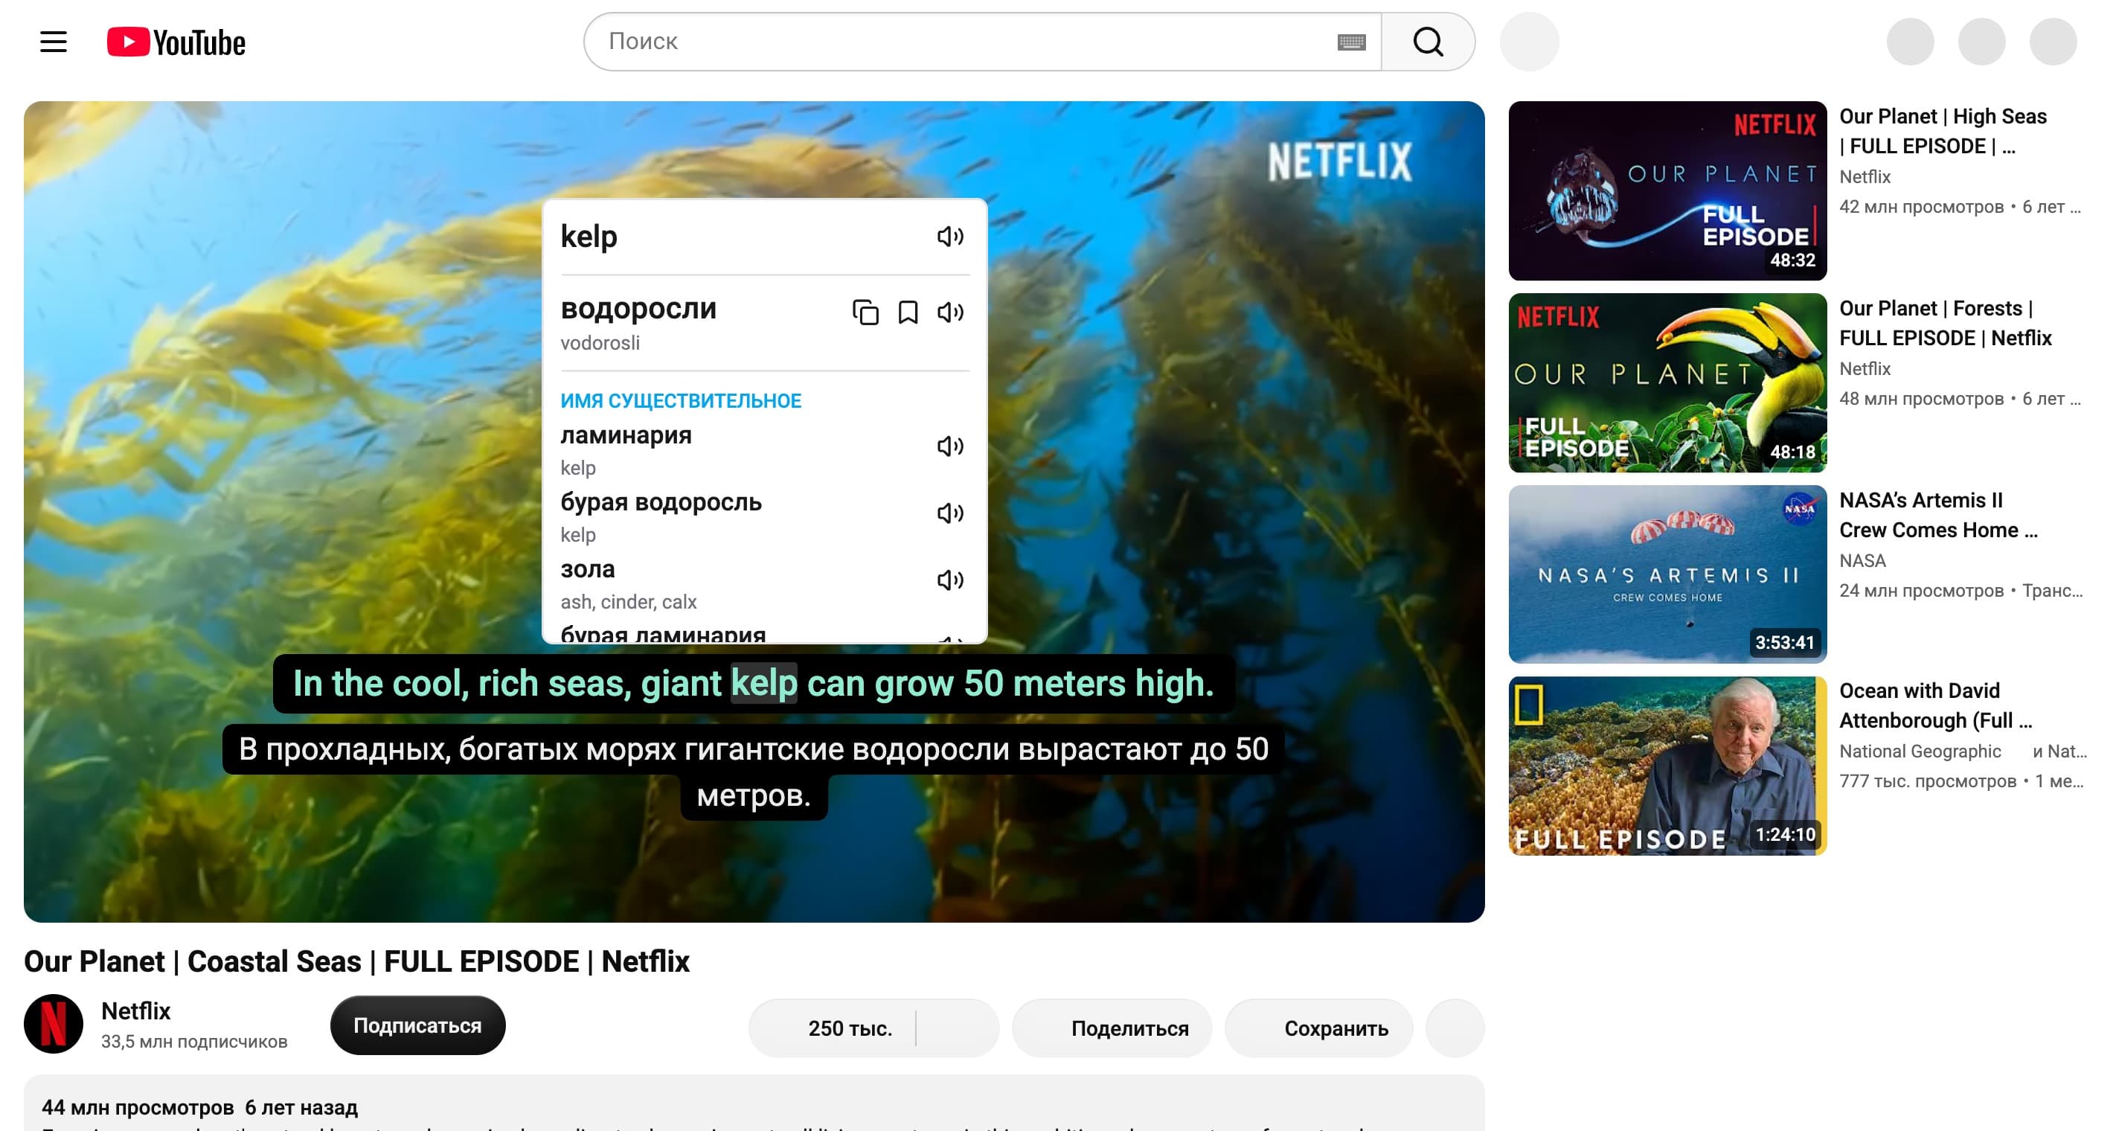Like the video showing 250 тыс.
This screenshot has width=2113, height=1131.
pos(832,1028)
